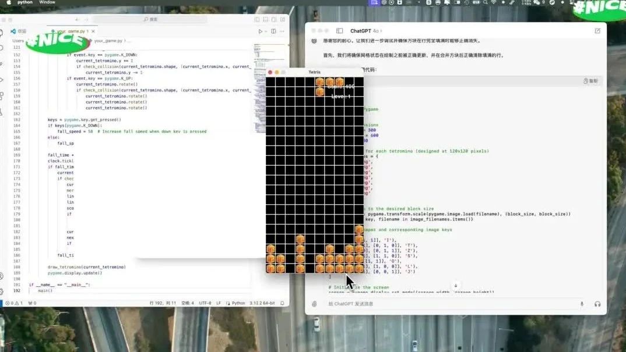Open the ChatGPT 4o model selector
The image size is (626, 352).
pyautogui.click(x=366, y=31)
